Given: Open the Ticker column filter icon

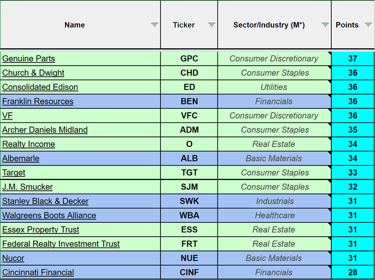Looking at the screenshot, I should [211, 25].
